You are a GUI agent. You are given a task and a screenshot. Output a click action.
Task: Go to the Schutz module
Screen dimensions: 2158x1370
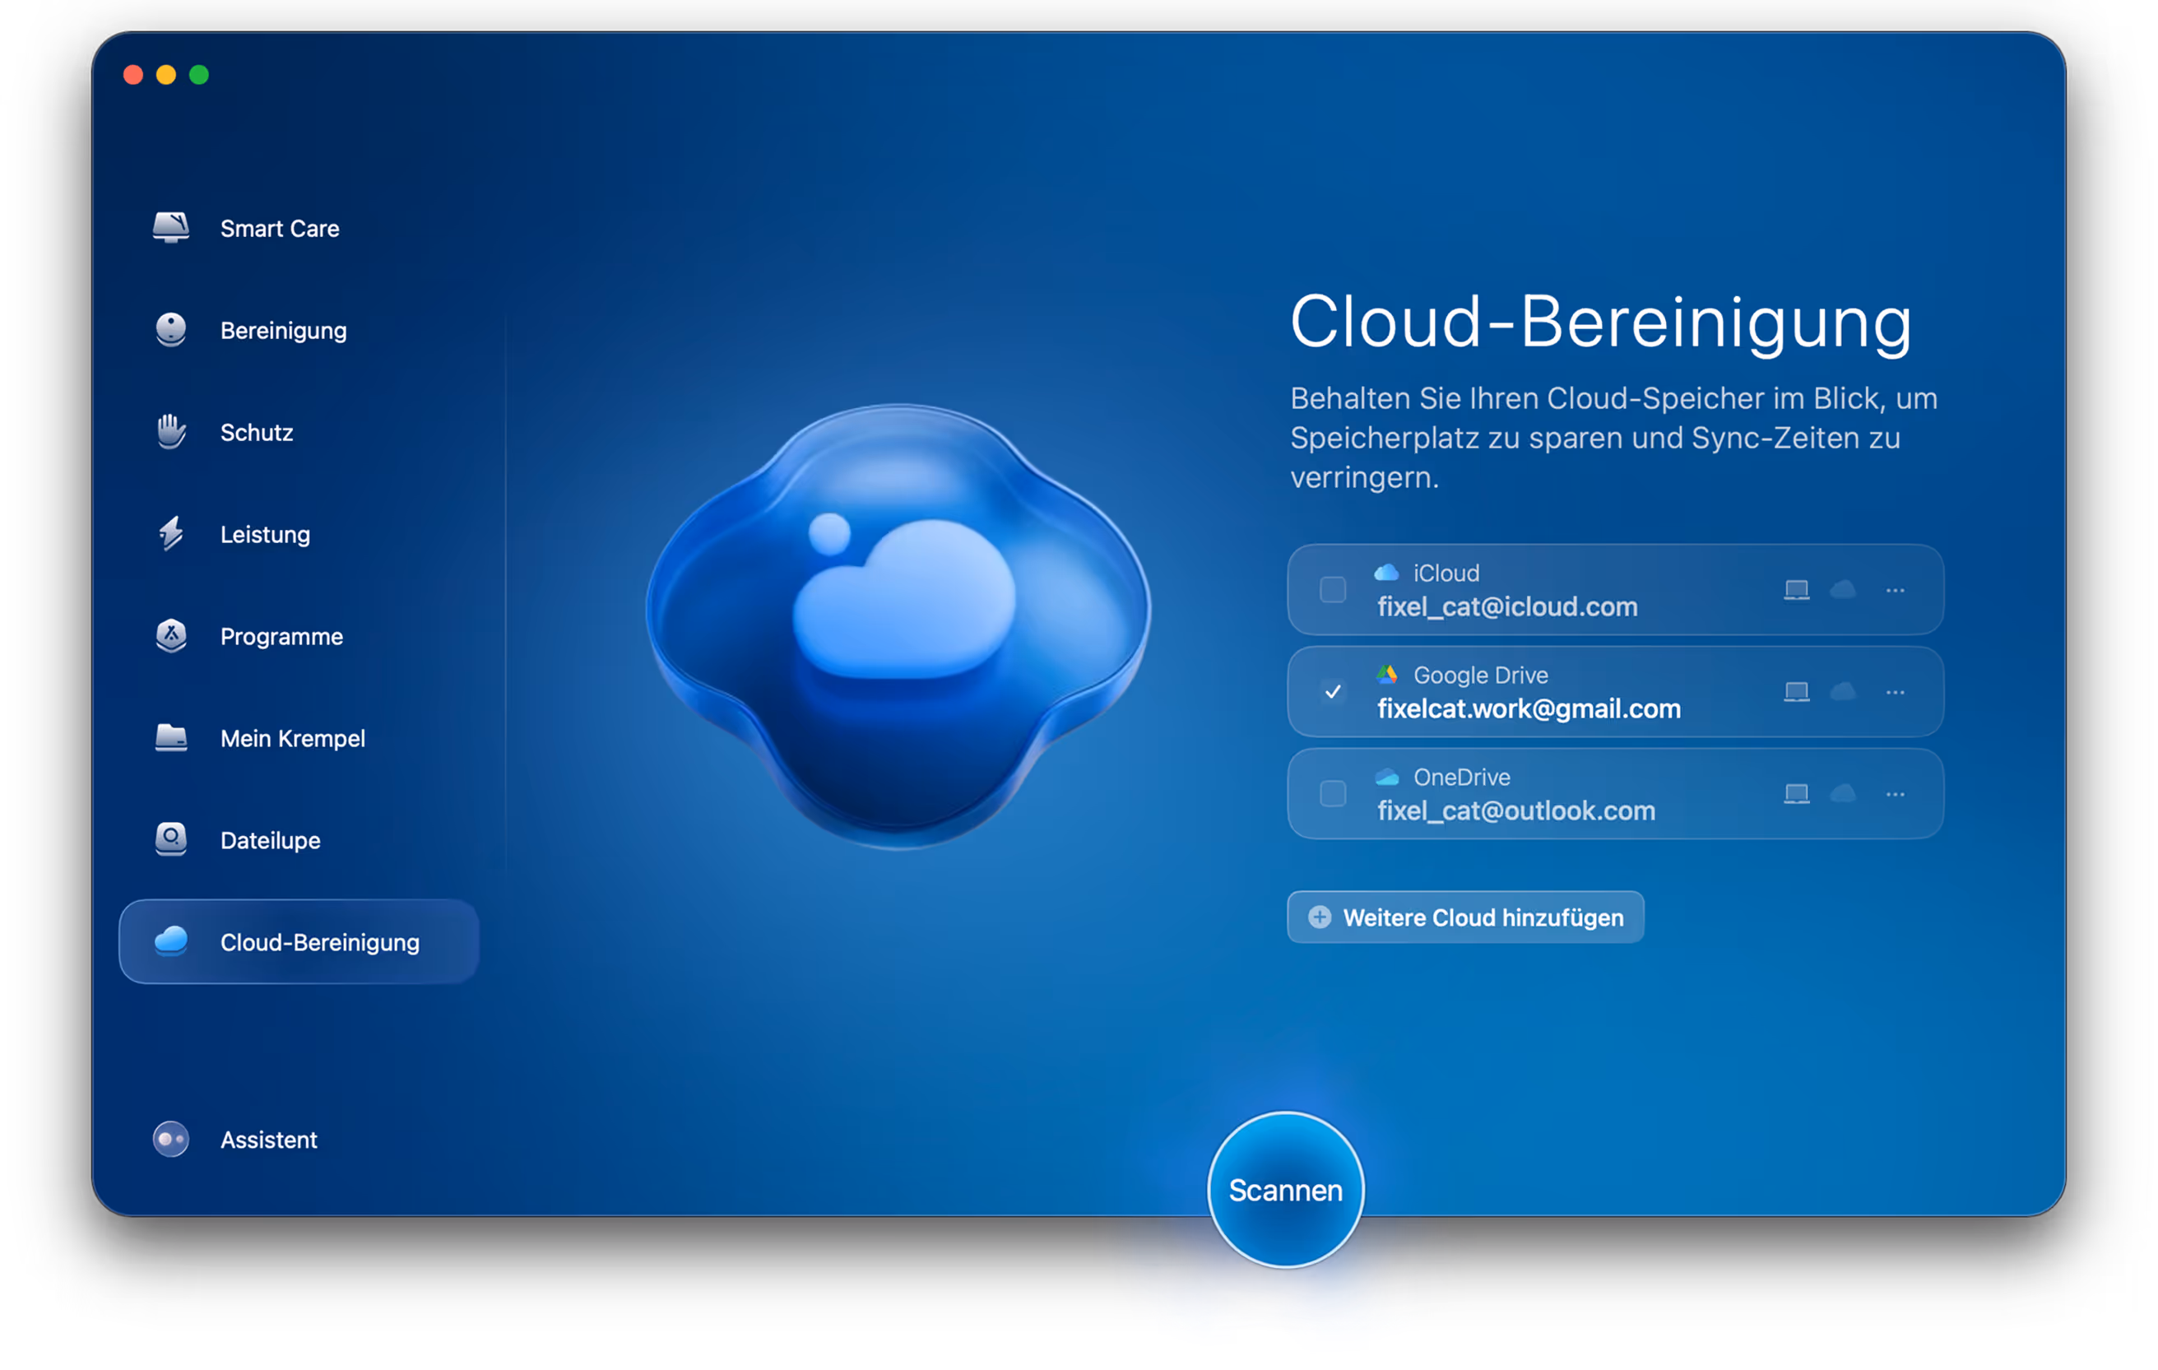[257, 433]
